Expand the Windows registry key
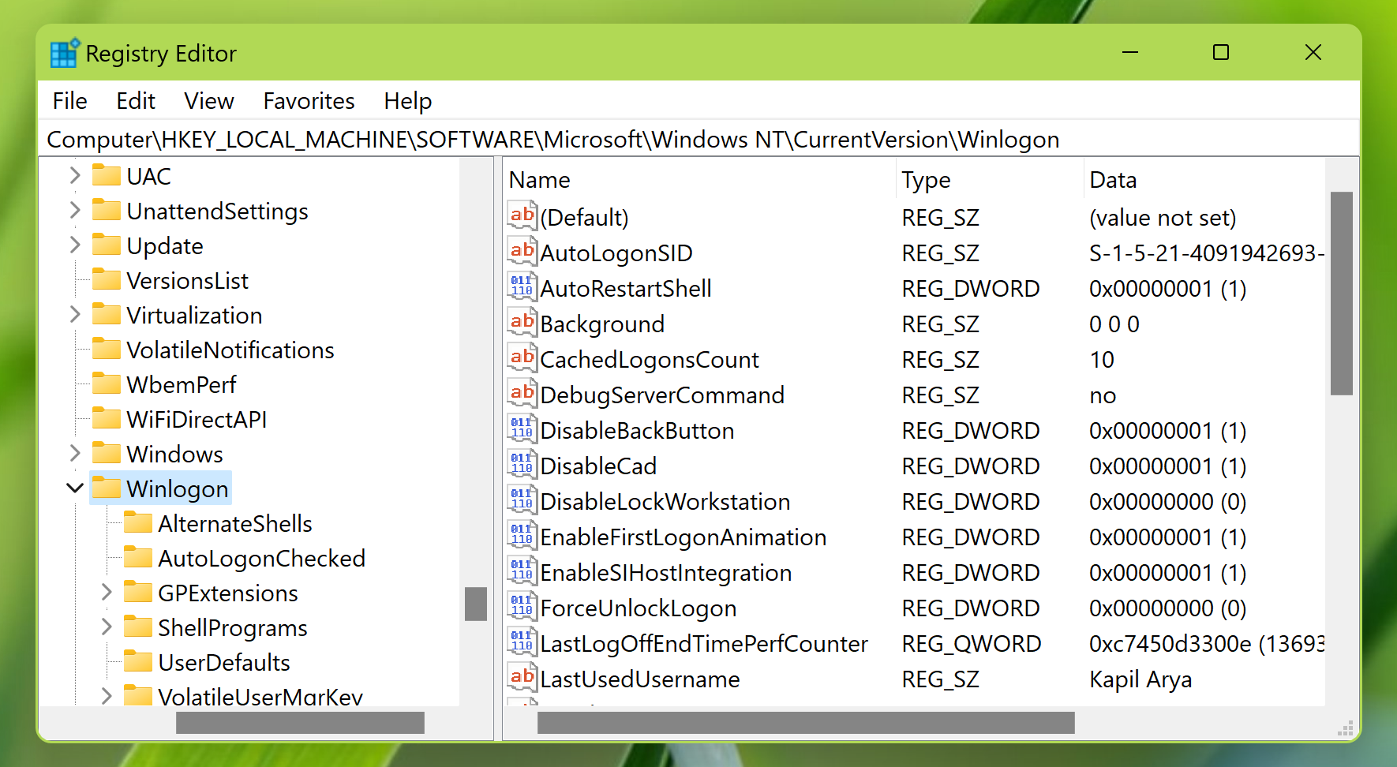 tap(75, 453)
